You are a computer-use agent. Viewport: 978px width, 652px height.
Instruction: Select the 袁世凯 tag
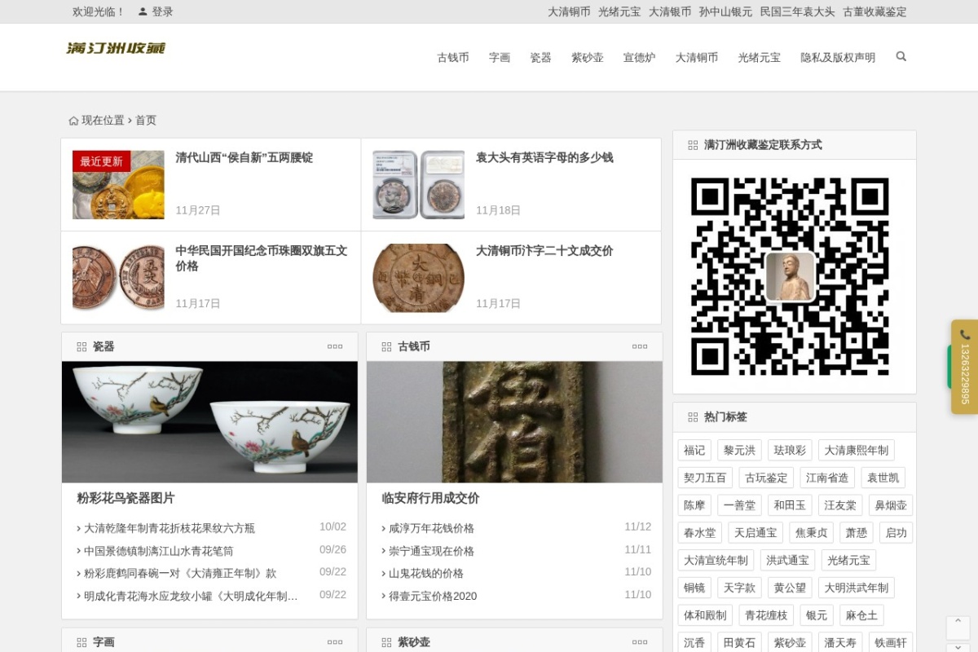(883, 478)
